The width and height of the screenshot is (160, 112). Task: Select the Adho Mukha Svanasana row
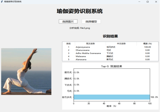point(110,53)
